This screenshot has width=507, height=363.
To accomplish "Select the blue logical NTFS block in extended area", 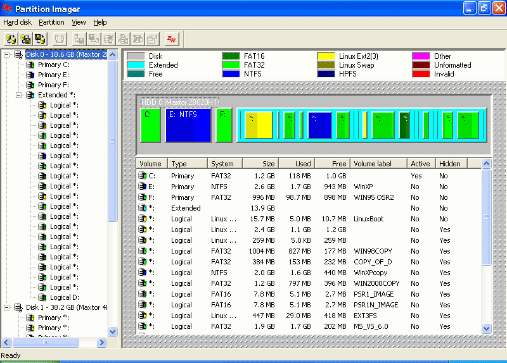I will [319, 125].
